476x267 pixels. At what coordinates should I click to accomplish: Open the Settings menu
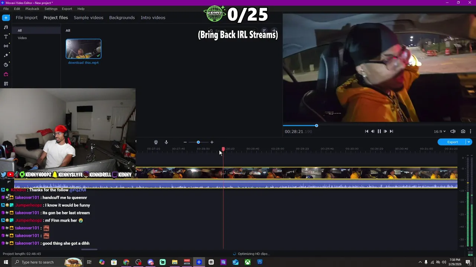51,9
